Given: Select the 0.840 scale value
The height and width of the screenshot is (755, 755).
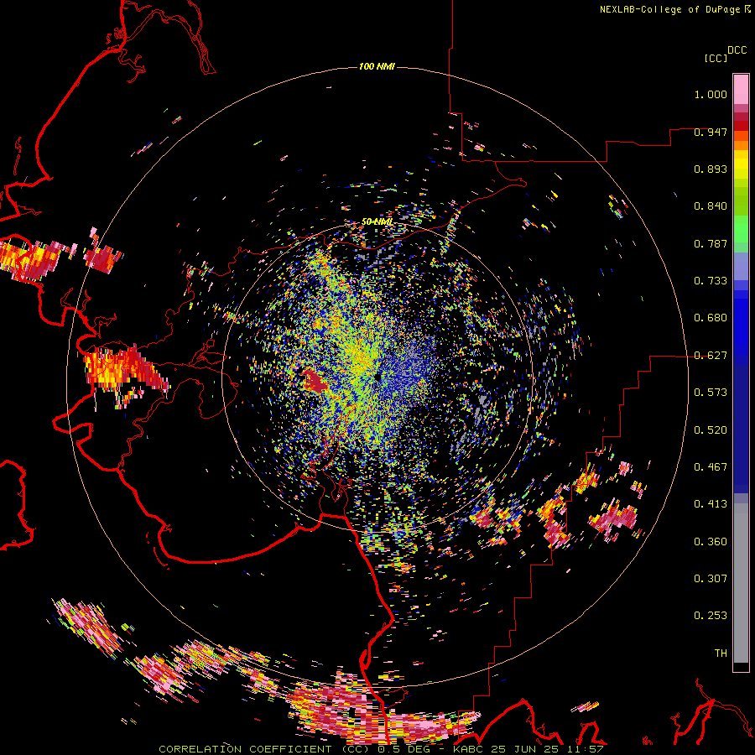Looking at the screenshot, I should pos(711,206).
